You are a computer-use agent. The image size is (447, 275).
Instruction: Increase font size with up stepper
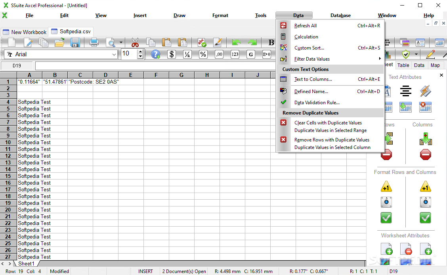(x=140, y=52)
